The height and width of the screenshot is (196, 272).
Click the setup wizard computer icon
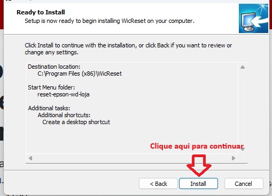click(253, 19)
